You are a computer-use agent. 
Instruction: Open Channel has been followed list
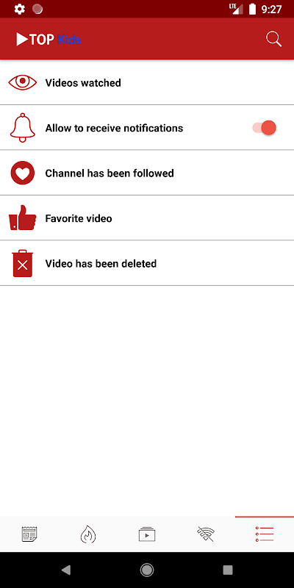tap(147, 173)
